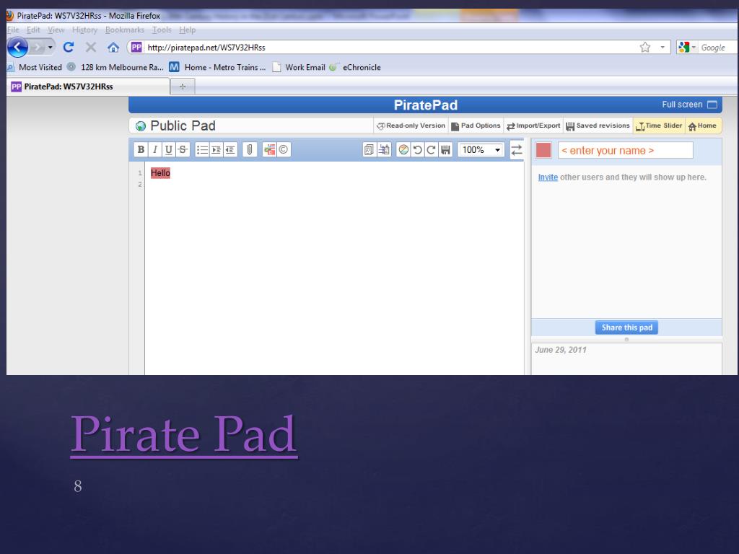Open Firefox Edit menu

pos(33,30)
